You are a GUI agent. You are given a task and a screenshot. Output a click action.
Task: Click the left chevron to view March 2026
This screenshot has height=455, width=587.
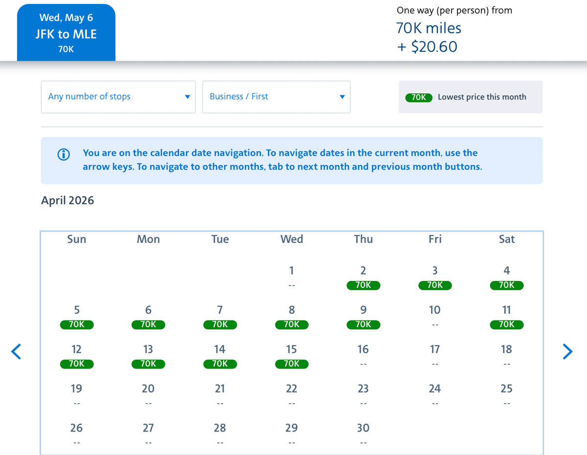pos(16,351)
